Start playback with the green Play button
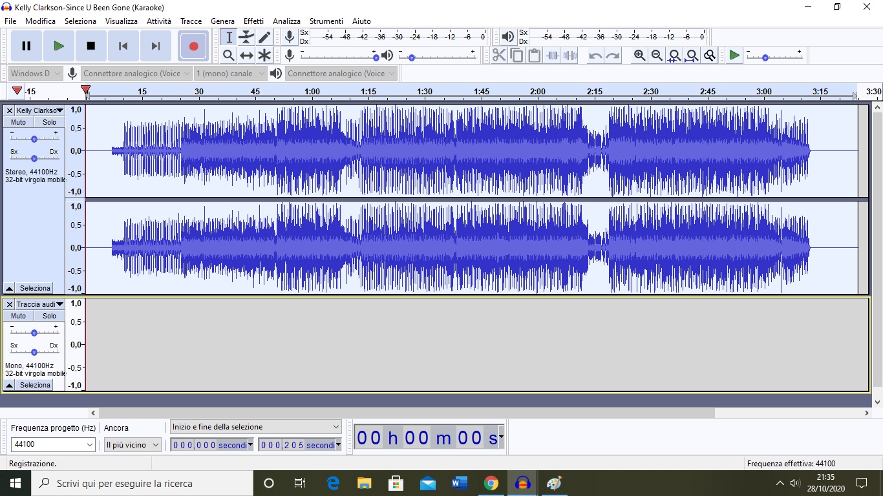Image resolution: width=883 pixels, height=496 pixels. [x=59, y=46]
